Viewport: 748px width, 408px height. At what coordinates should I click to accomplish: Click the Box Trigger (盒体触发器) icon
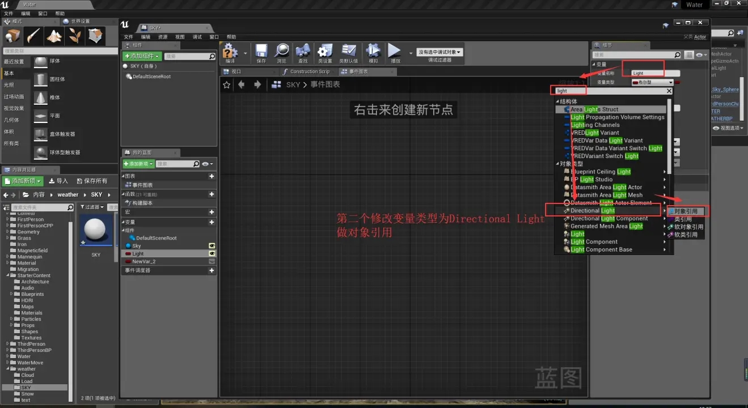pos(41,134)
